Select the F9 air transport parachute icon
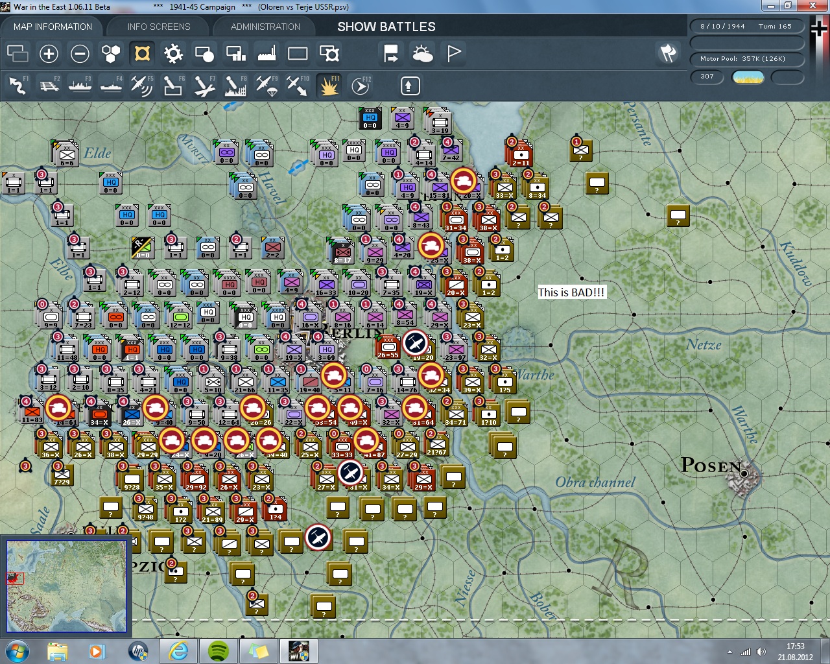 click(266, 86)
